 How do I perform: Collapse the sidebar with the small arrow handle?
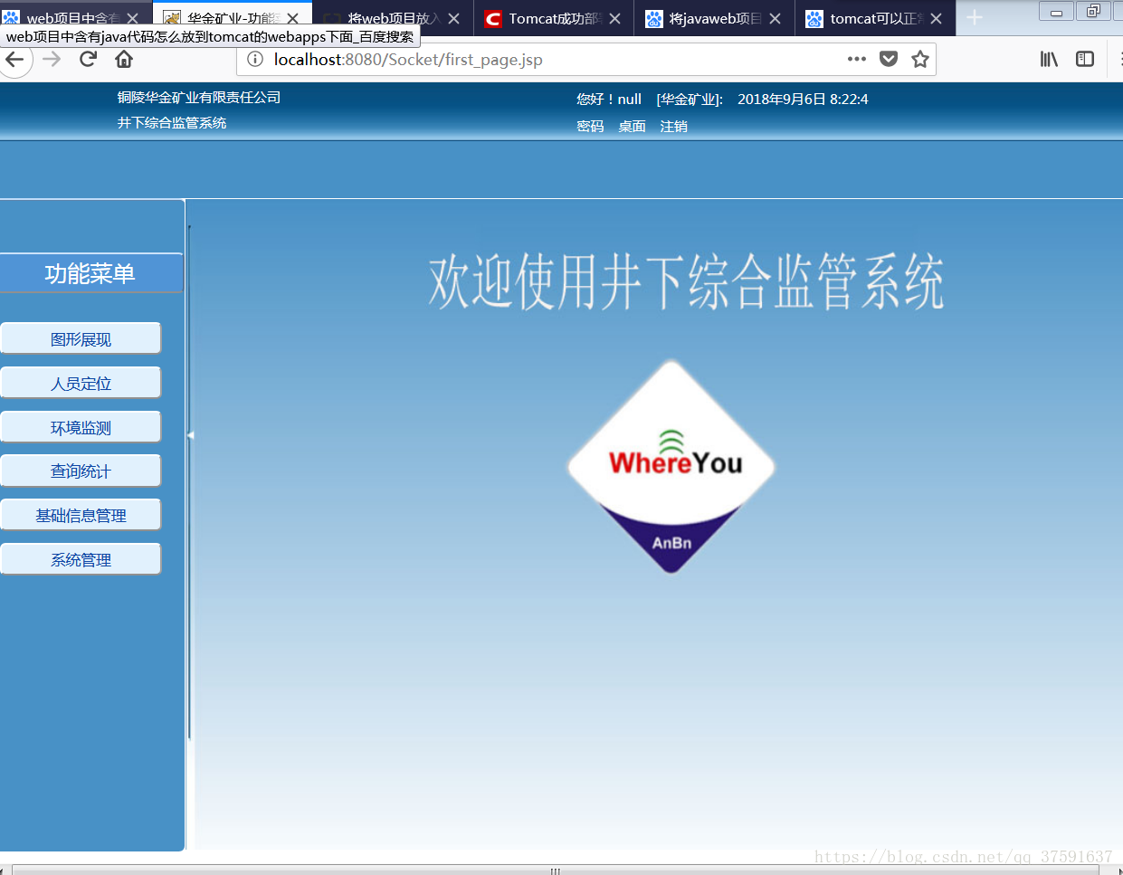pyautogui.click(x=190, y=435)
